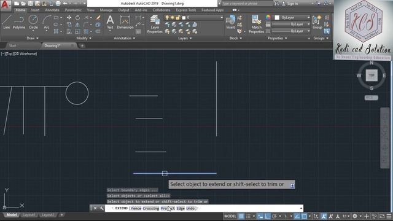Click the search keyword input field
393x221 pixels.
coord(247,4)
